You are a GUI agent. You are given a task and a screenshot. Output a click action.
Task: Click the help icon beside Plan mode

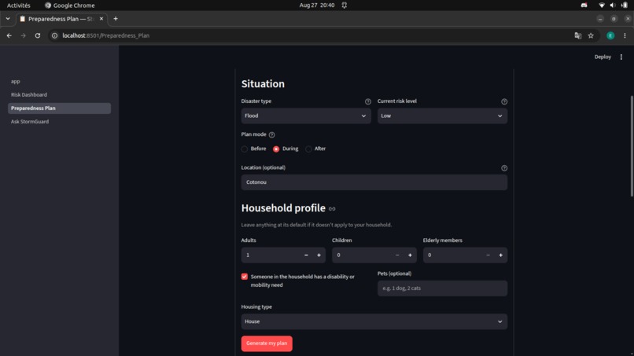point(271,134)
